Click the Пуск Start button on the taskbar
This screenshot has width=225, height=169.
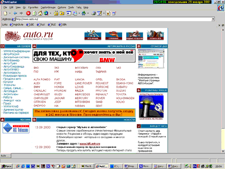pos(6,166)
